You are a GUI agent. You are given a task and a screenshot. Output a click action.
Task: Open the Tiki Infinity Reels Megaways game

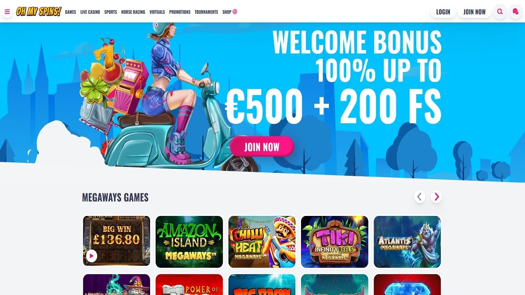(x=335, y=242)
